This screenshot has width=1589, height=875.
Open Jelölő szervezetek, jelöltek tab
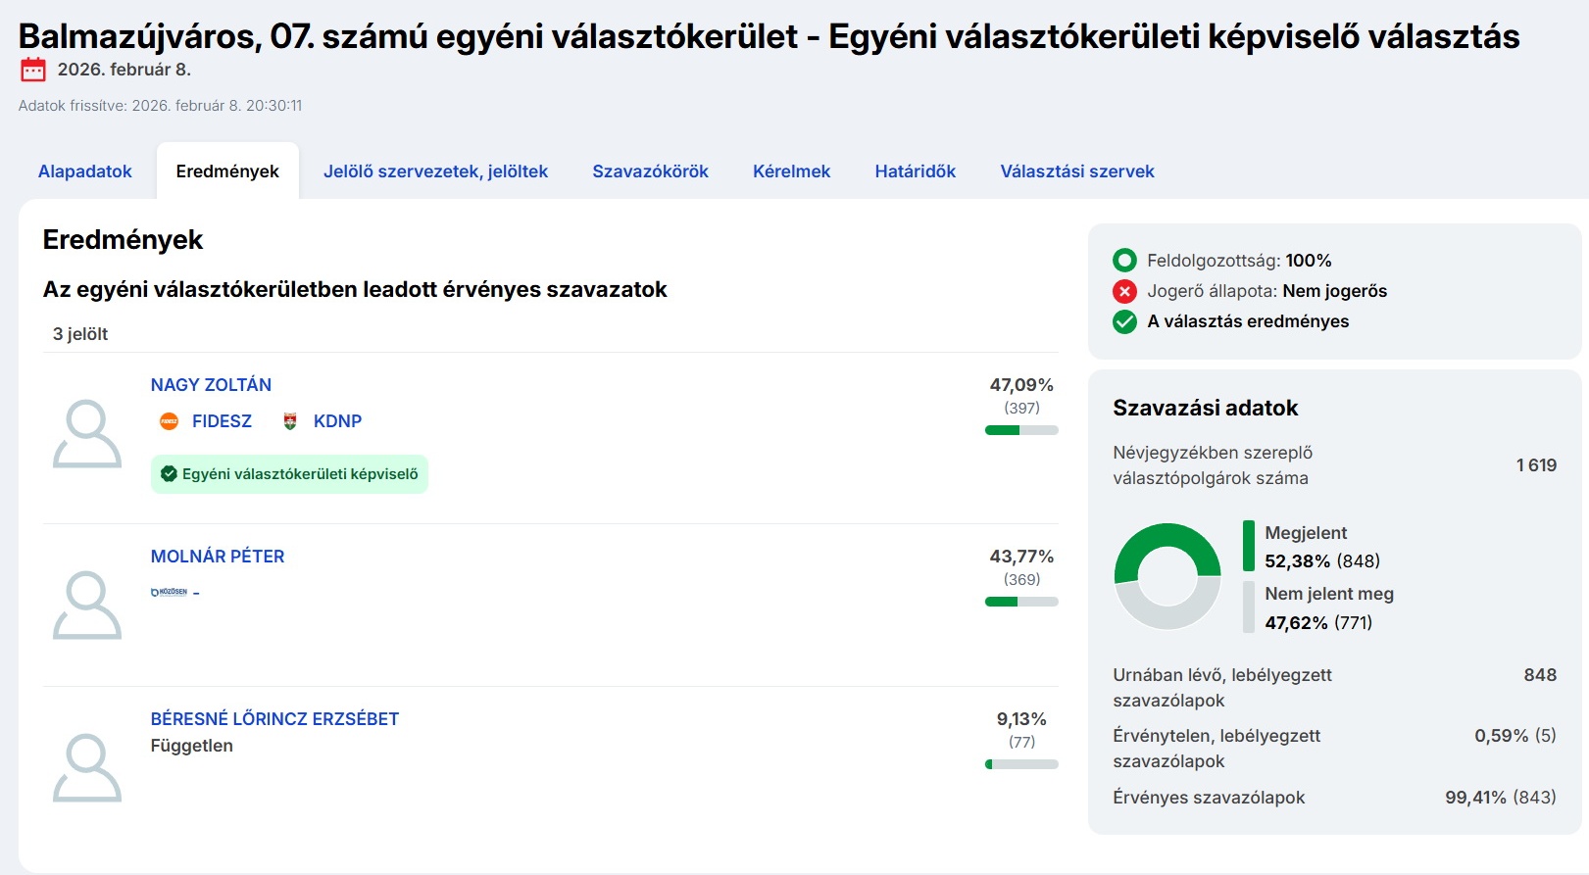pyautogui.click(x=435, y=171)
